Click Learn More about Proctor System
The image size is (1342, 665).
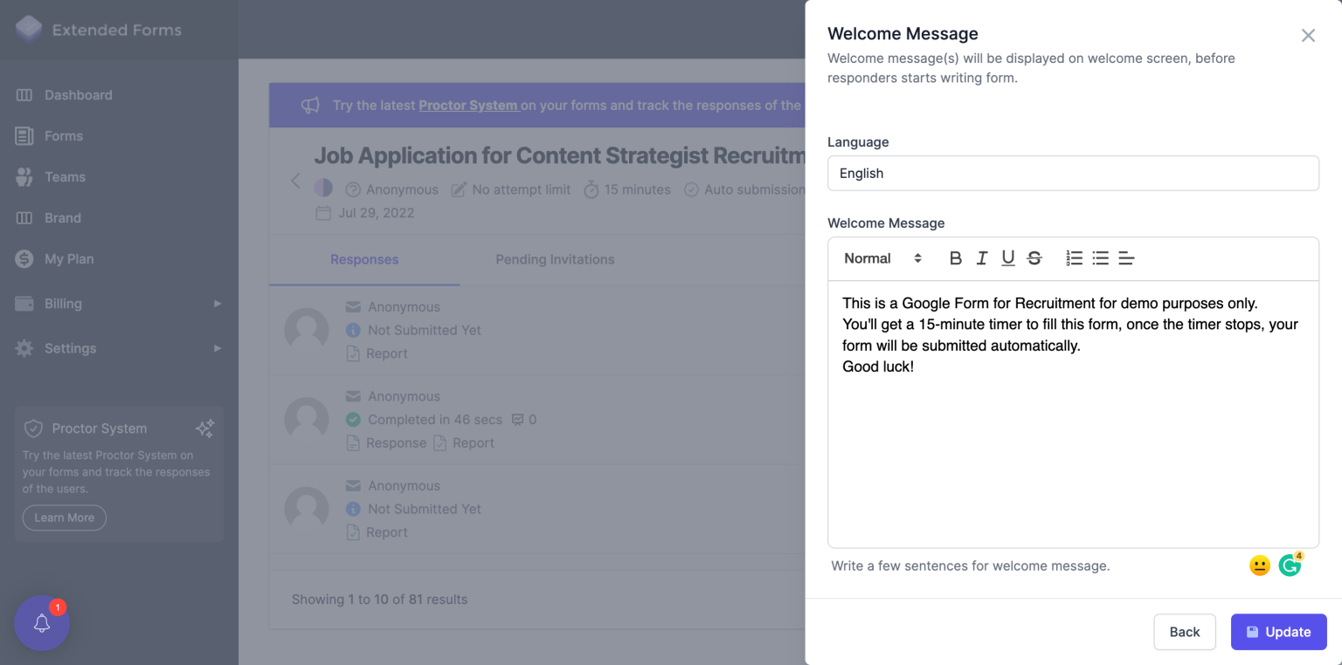point(64,518)
